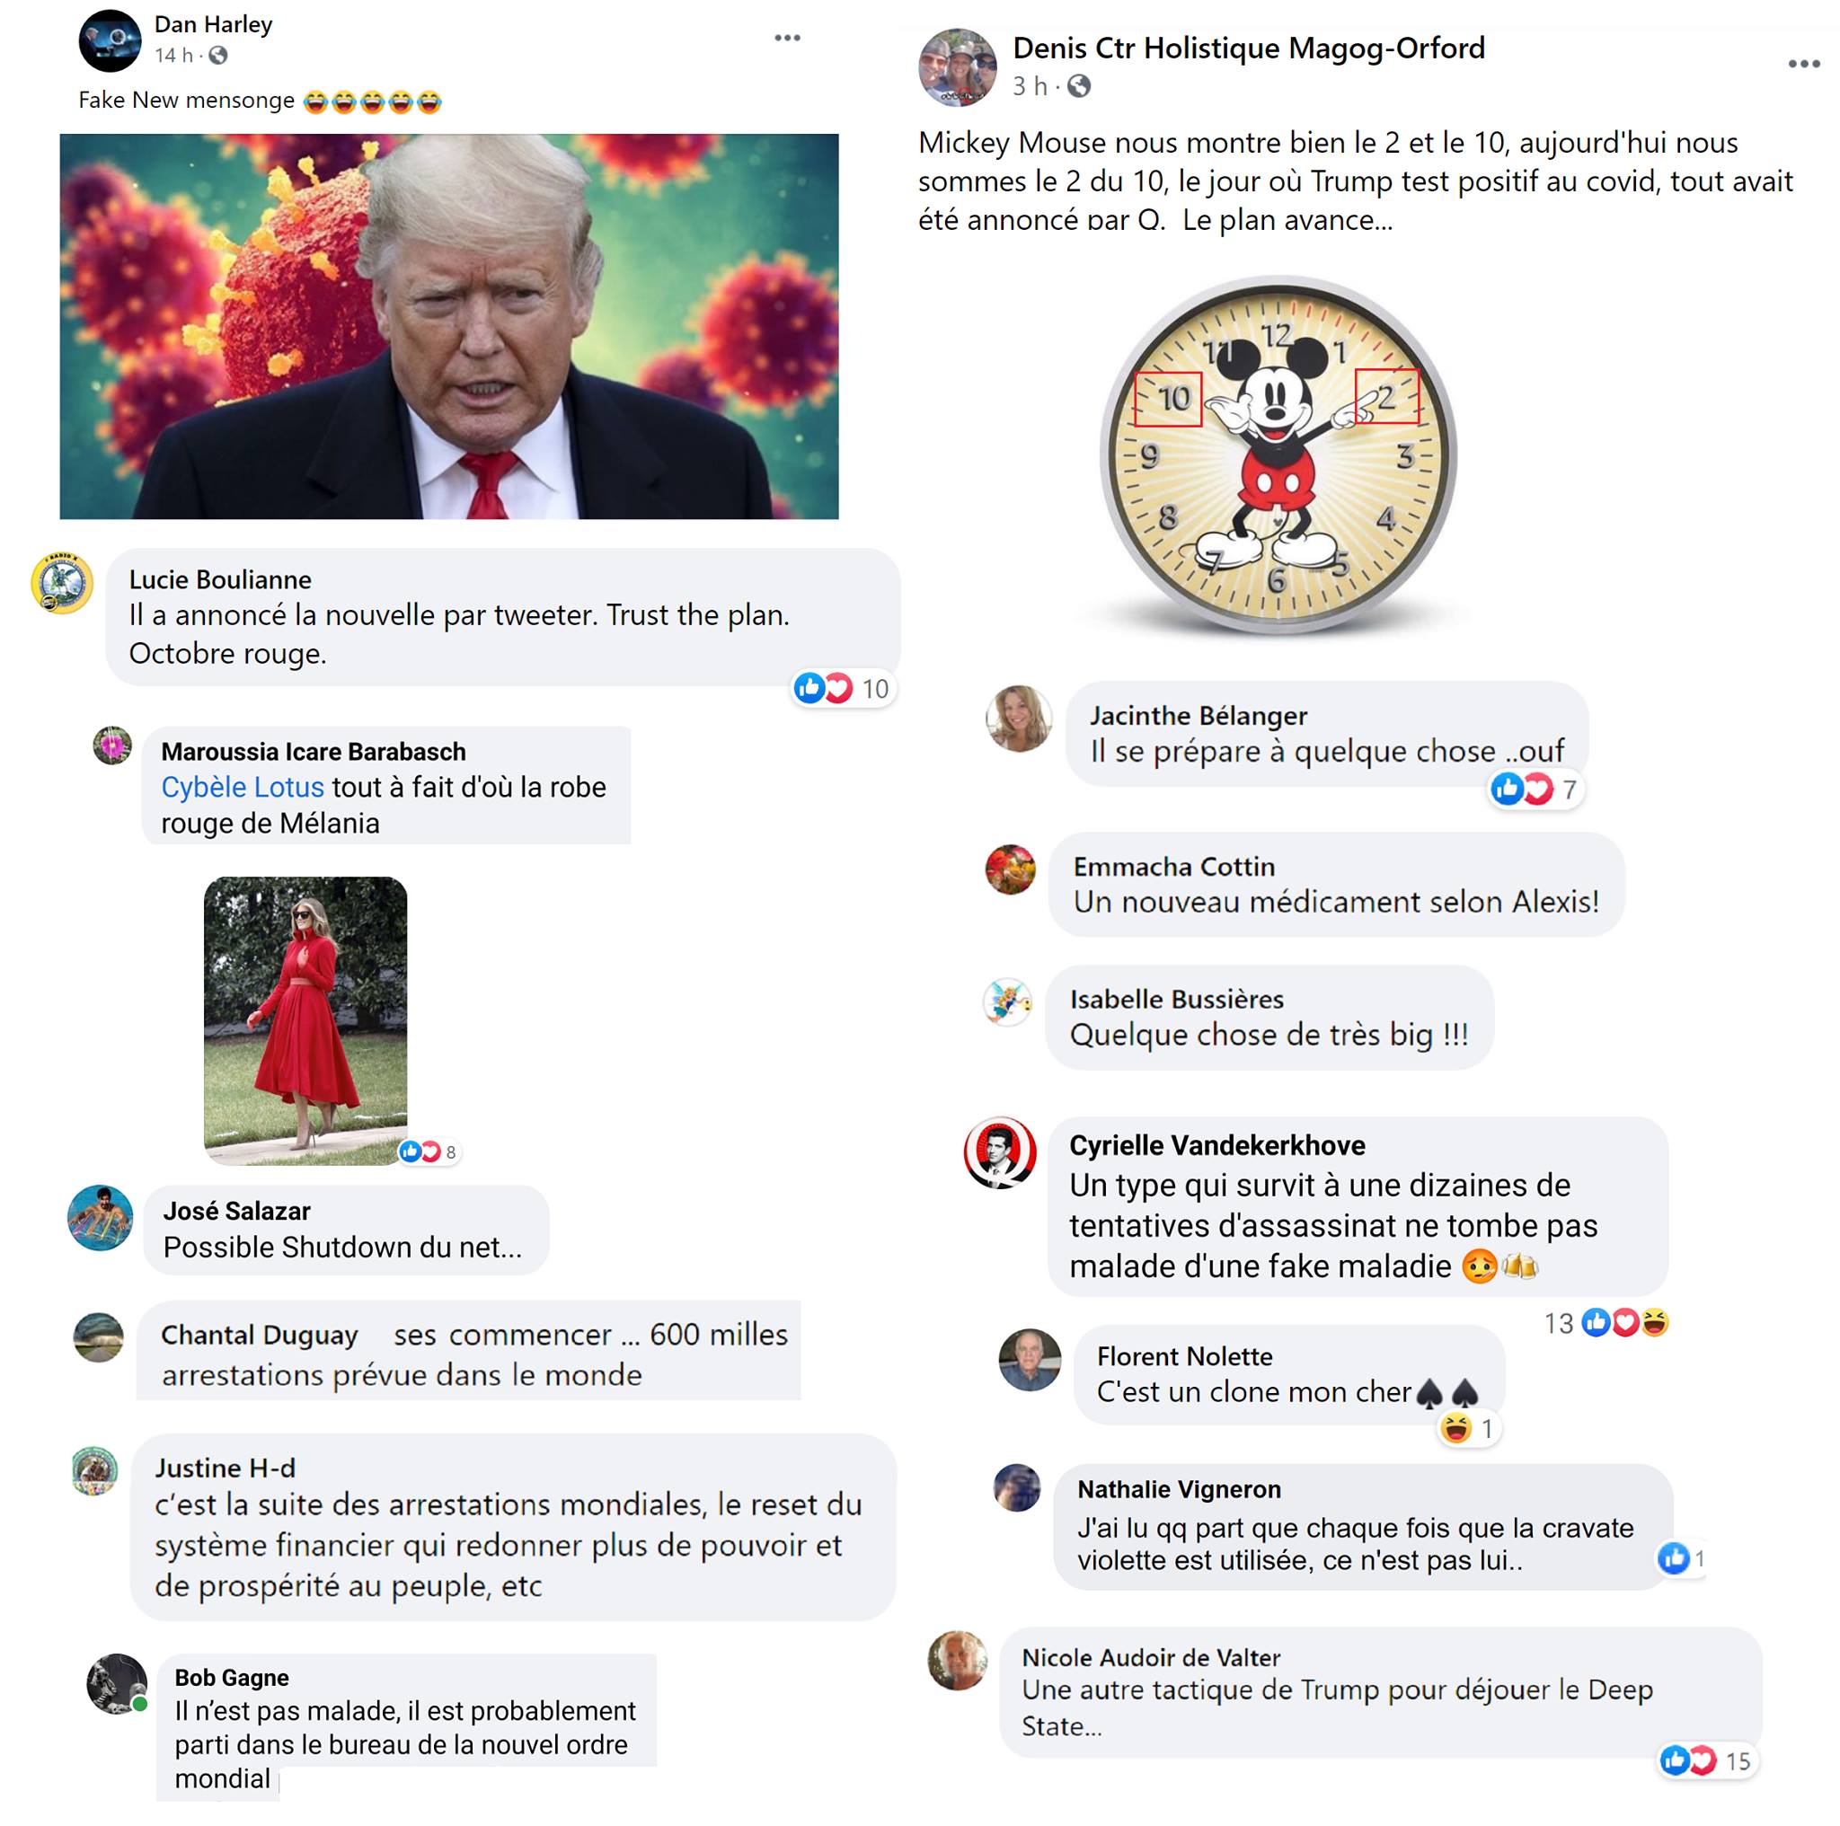Open Lucie Boulianne's profile name
1840x1826 pixels.
point(220,580)
